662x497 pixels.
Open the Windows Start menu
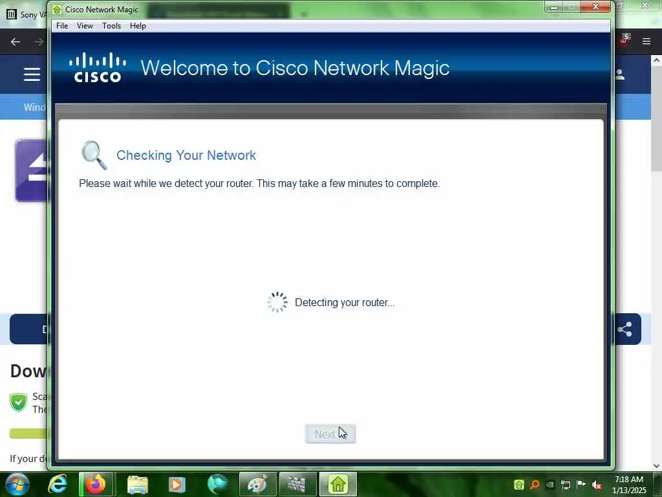pyautogui.click(x=17, y=484)
